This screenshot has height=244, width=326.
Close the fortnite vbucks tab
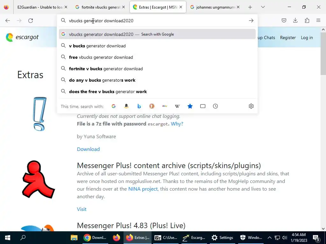[x=124, y=7]
